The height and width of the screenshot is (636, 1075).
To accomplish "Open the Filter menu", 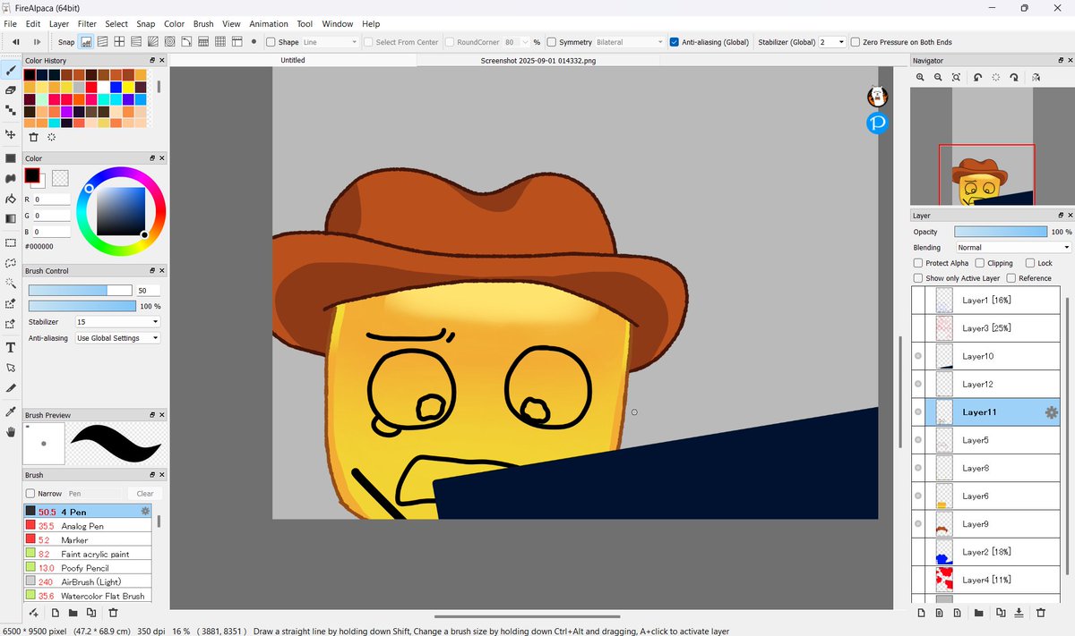I will 87,23.
